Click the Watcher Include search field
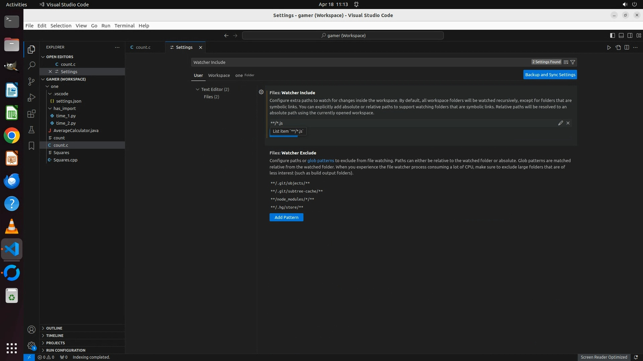The image size is (643, 361). coord(360,62)
